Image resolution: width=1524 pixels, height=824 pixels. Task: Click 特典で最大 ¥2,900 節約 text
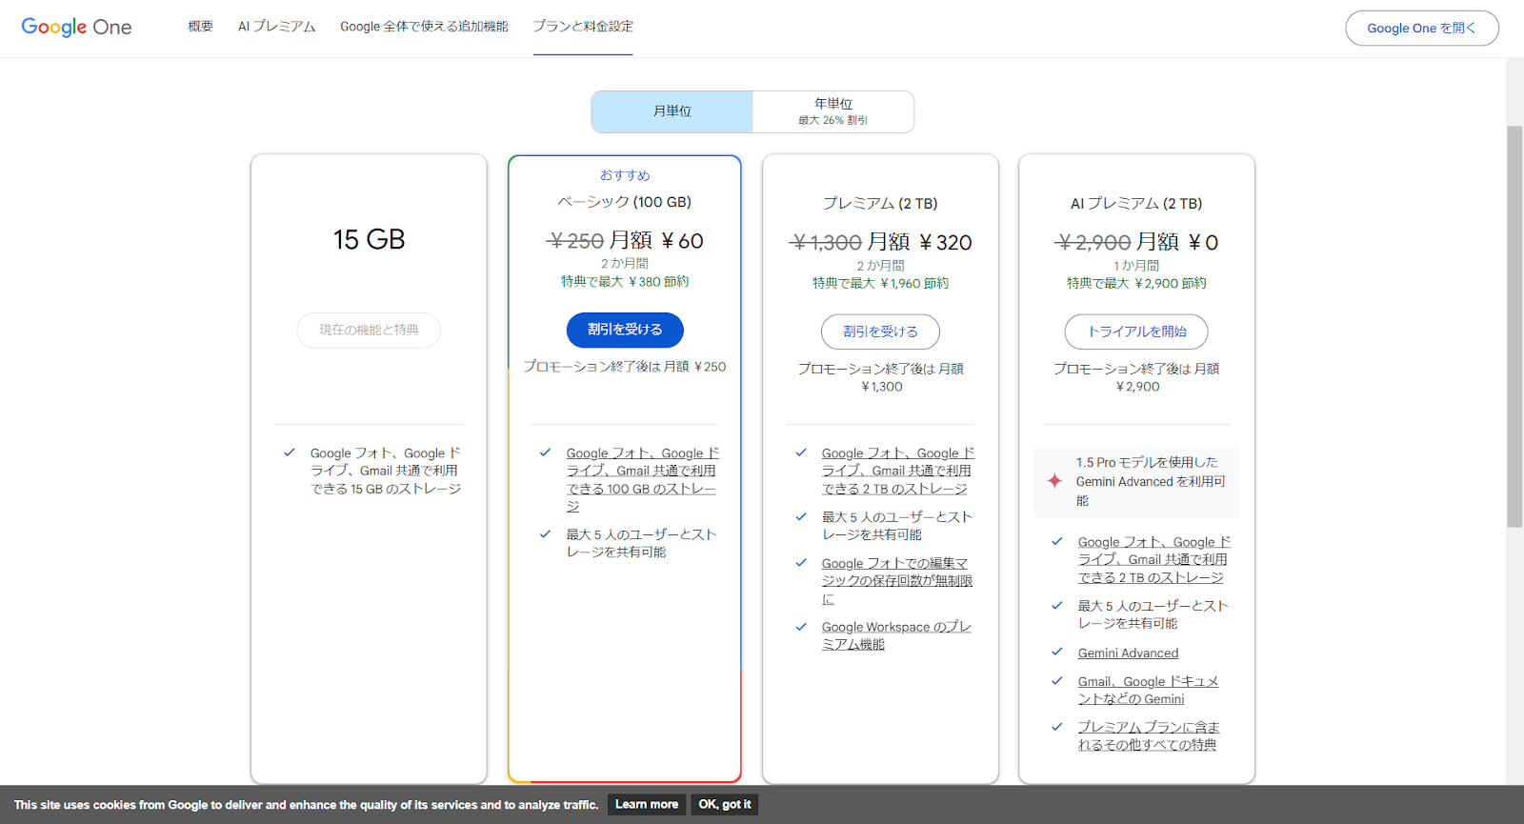tap(1136, 284)
